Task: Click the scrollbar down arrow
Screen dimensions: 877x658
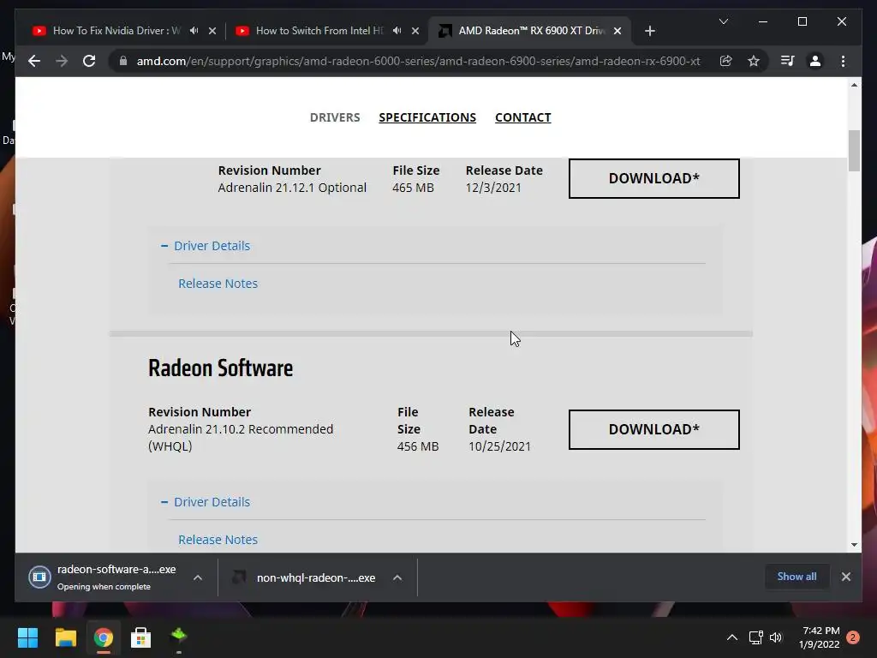Action: (854, 544)
